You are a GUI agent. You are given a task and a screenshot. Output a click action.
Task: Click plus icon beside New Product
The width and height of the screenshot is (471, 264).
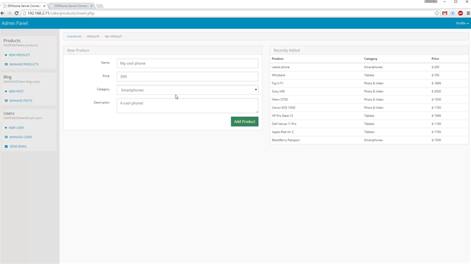pyautogui.click(x=6, y=55)
